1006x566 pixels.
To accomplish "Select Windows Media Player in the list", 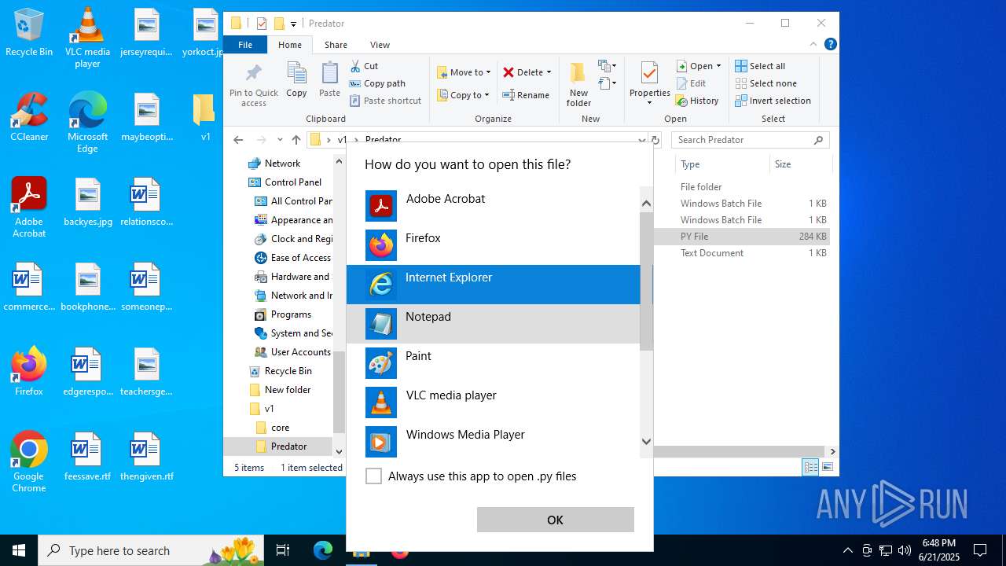I will [x=494, y=442].
